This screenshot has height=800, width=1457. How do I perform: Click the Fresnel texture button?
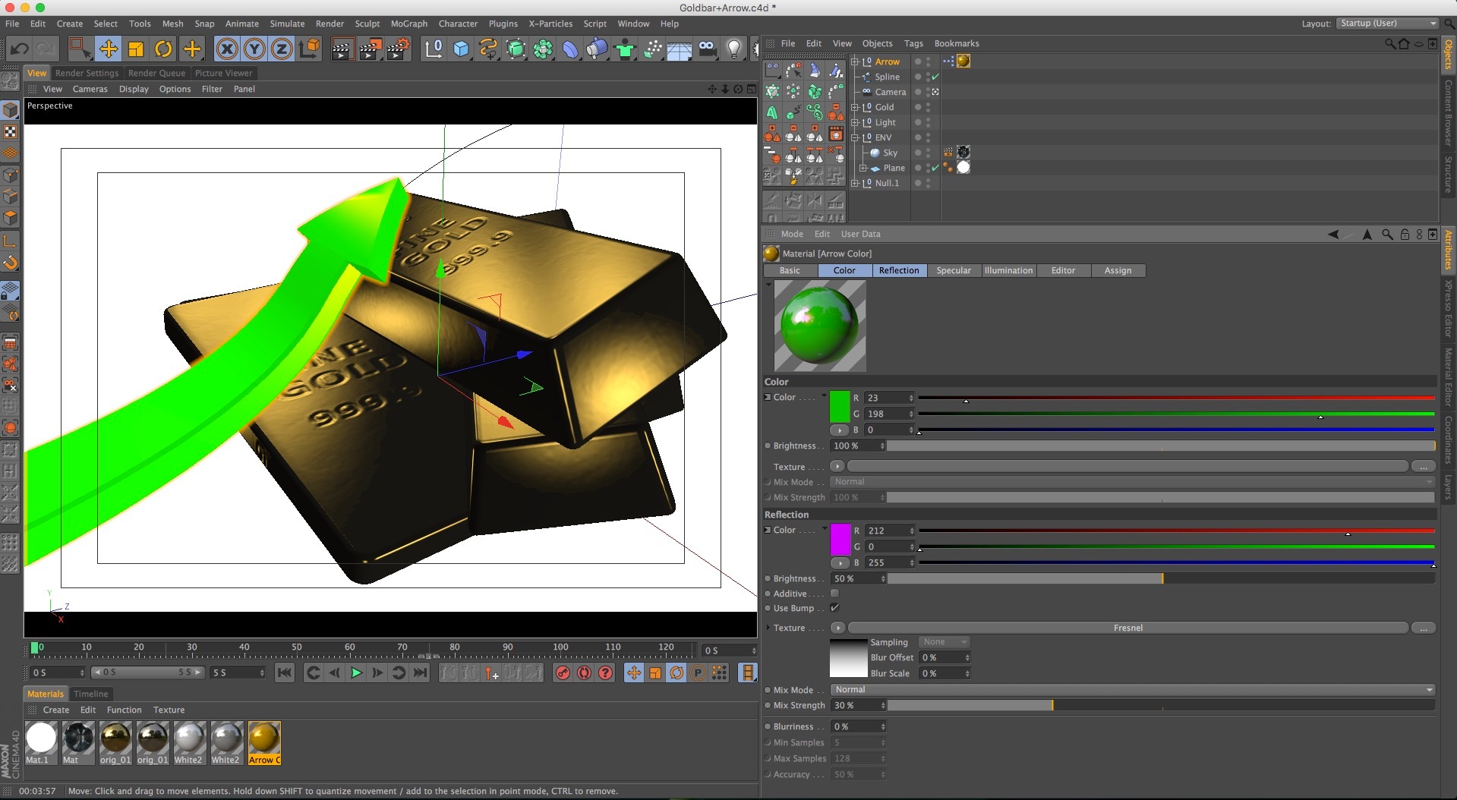click(1127, 628)
